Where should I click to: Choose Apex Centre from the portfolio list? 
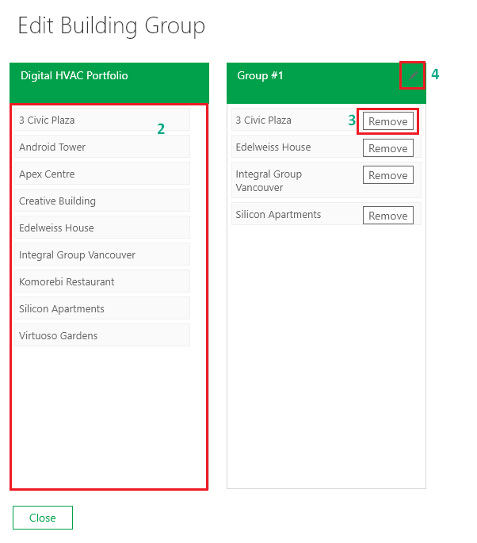(102, 174)
